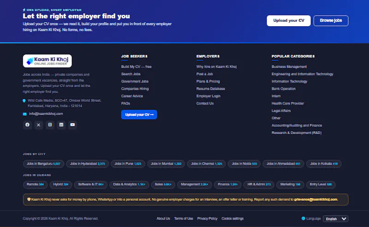Open the Career Advice link
The height and width of the screenshot is (227, 369).
(x=132, y=96)
